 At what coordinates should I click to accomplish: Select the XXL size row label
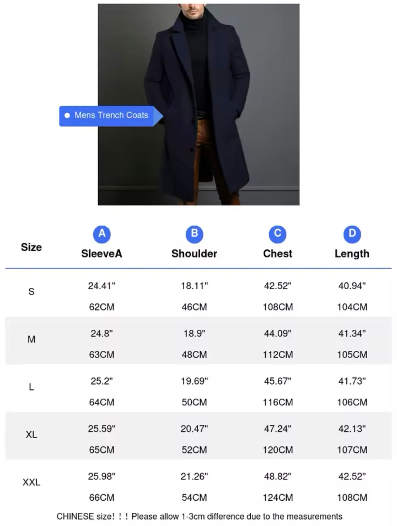click(31, 482)
